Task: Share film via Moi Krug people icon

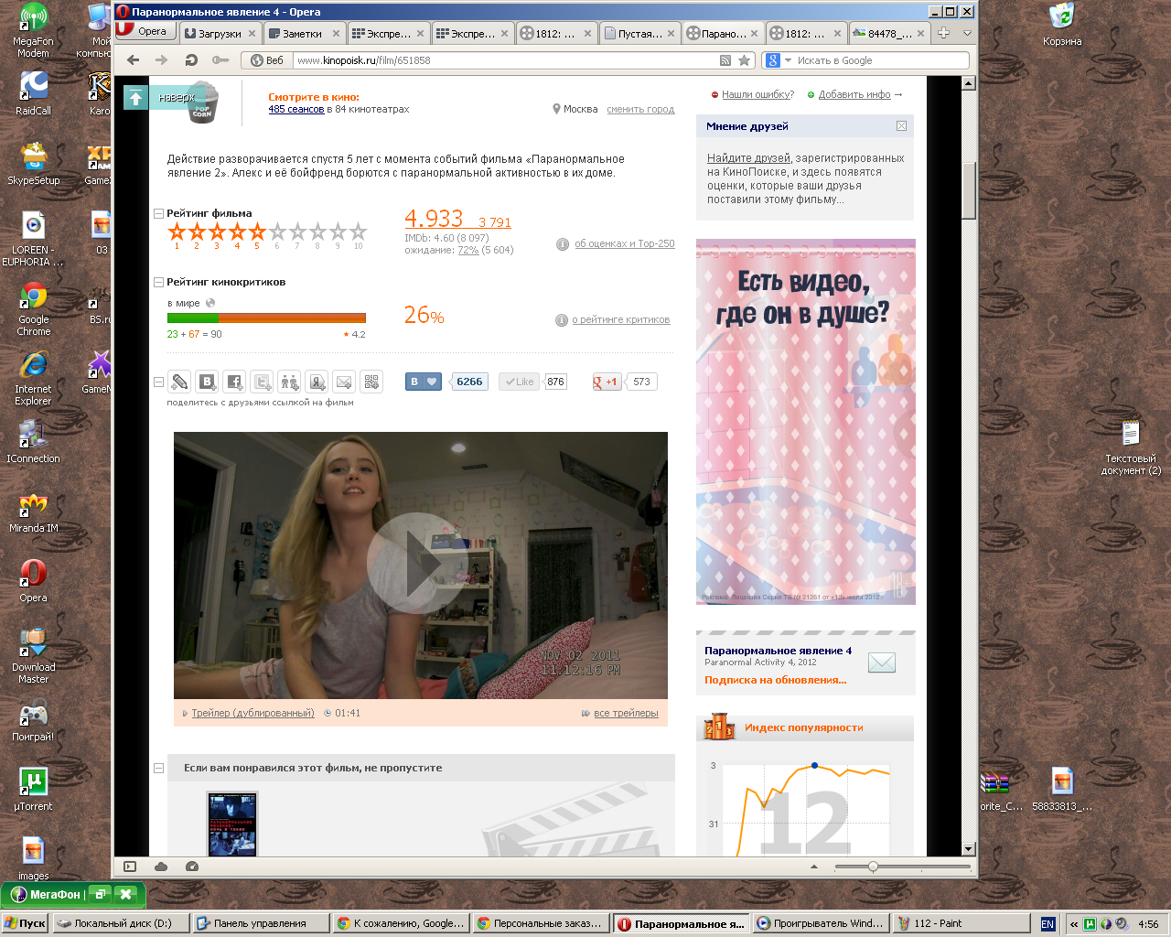Action: click(289, 382)
